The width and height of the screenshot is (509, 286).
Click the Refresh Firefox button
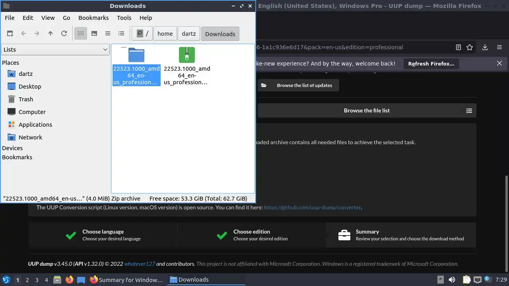pyautogui.click(x=431, y=64)
